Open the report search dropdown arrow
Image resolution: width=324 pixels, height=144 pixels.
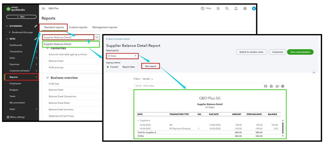[97, 37]
